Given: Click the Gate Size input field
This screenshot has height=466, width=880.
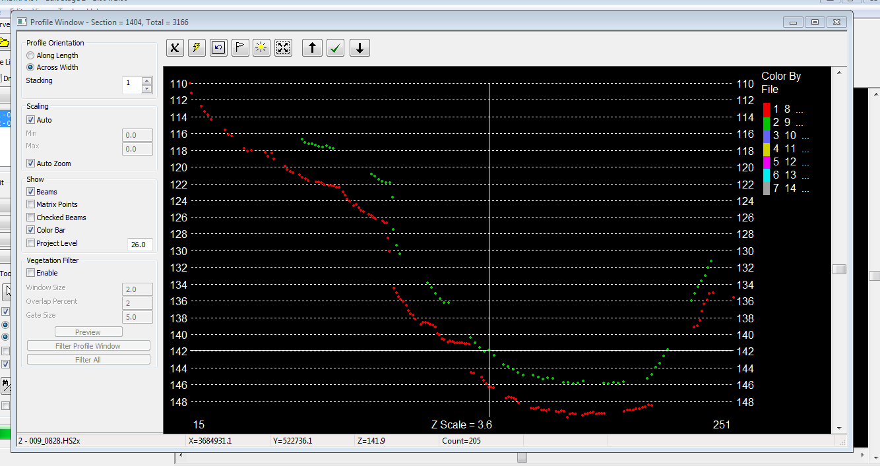Looking at the screenshot, I should point(138,317).
